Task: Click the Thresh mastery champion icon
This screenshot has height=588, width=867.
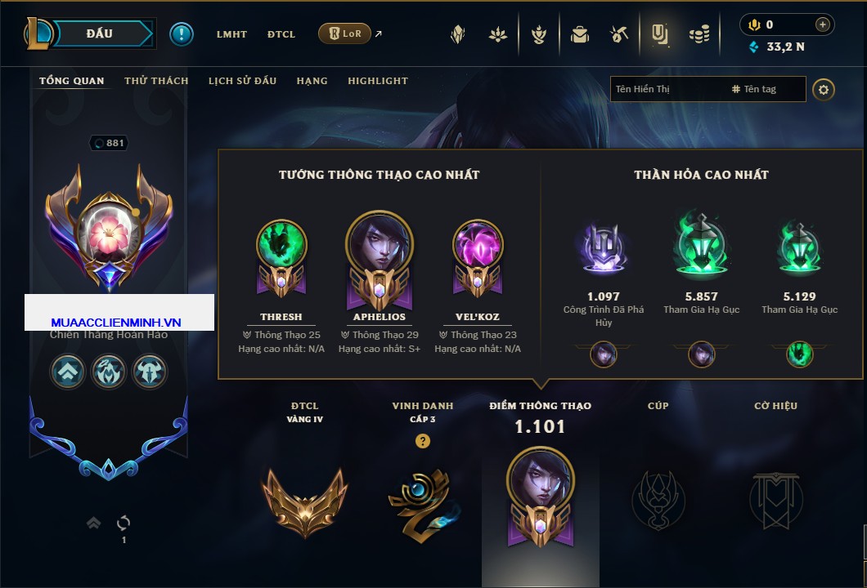Action: point(281,244)
